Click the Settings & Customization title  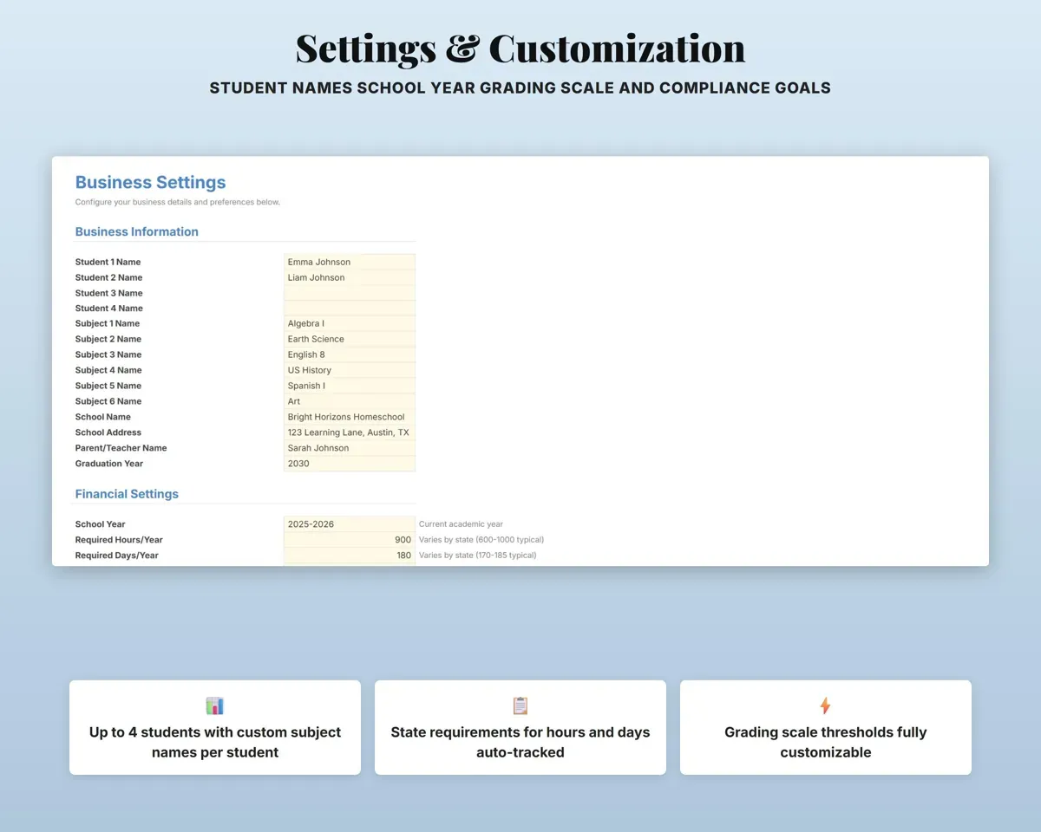[x=520, y=49]
